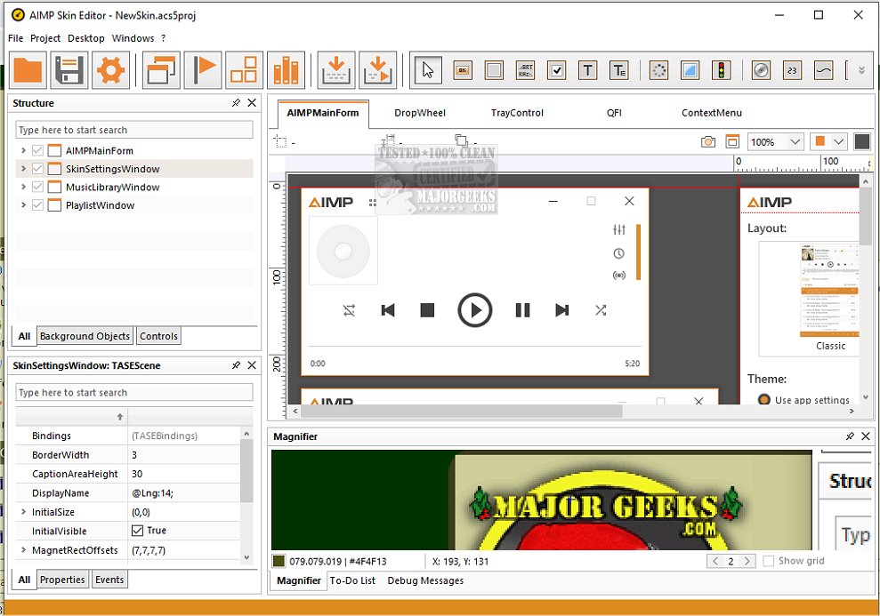The width and height of the screenshot is (880, 616).
Task: Open a skin project with the folder icon
Action: (x=27, y=70)
